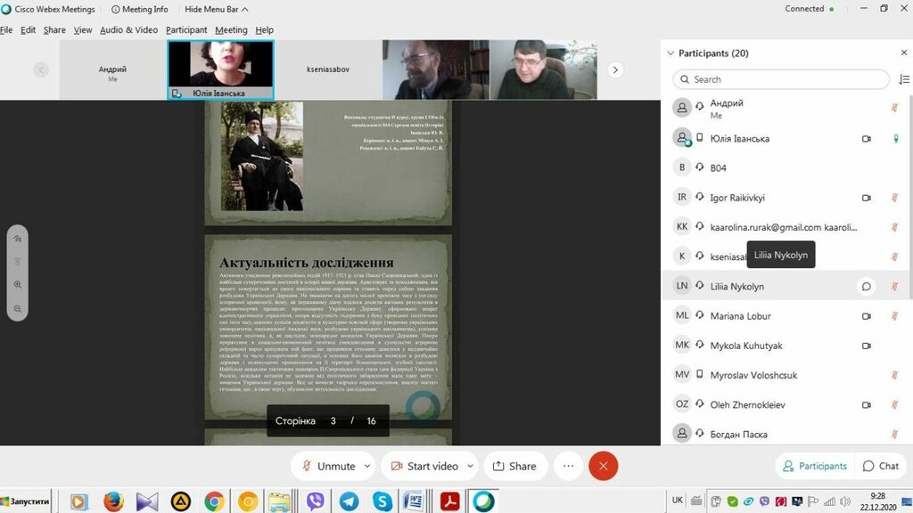Click the zoom in magnifier icon
This screenshot has height=513, width=913.
[18, 285]
